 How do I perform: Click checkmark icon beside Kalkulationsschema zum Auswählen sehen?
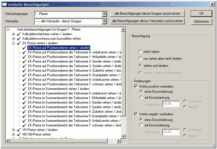[x=19, y=39]
